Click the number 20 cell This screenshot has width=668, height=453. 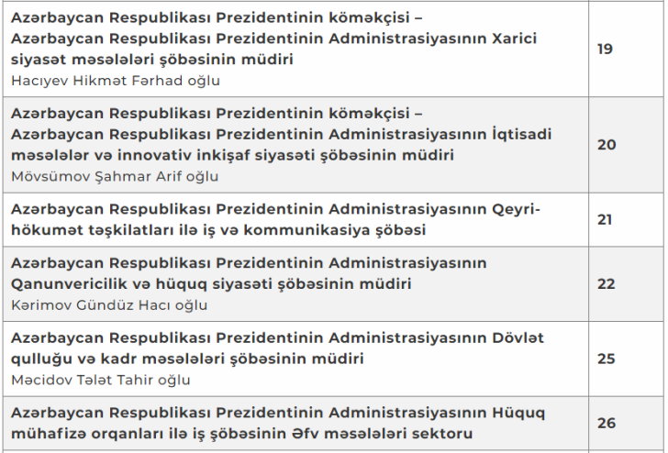pyautogui.click(x=606, y=144)
